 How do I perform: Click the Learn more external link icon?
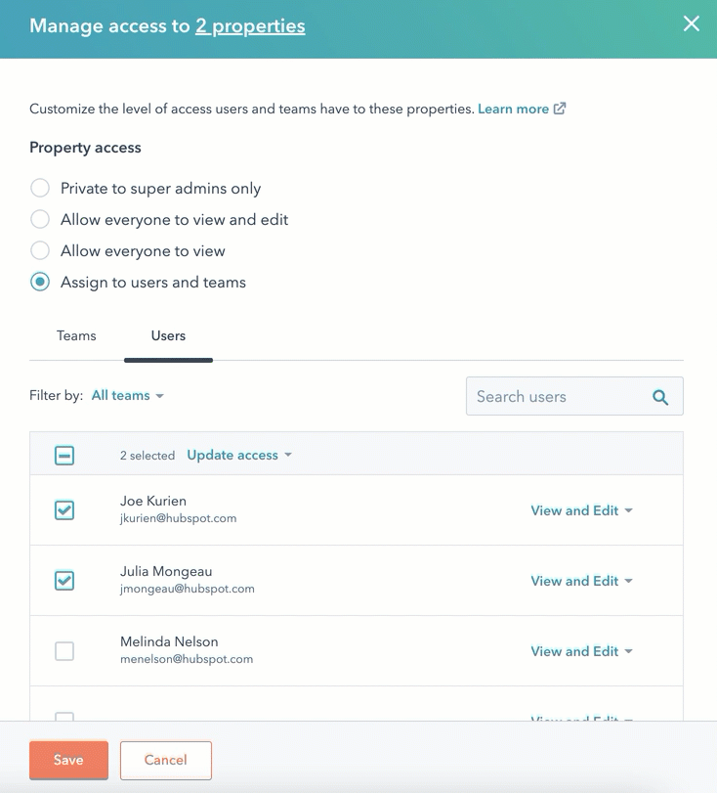click(560, 109)
